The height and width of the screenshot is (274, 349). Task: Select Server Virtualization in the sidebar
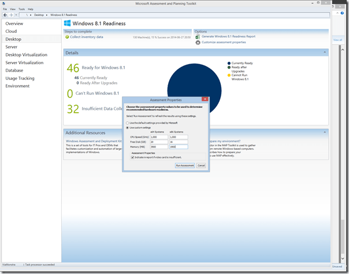point(24,62)
